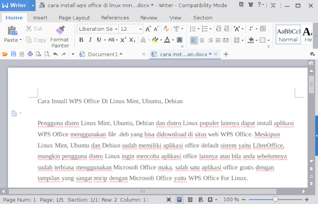
Task: Decrease font size with A- icon
Action: [x=156, y=29]
